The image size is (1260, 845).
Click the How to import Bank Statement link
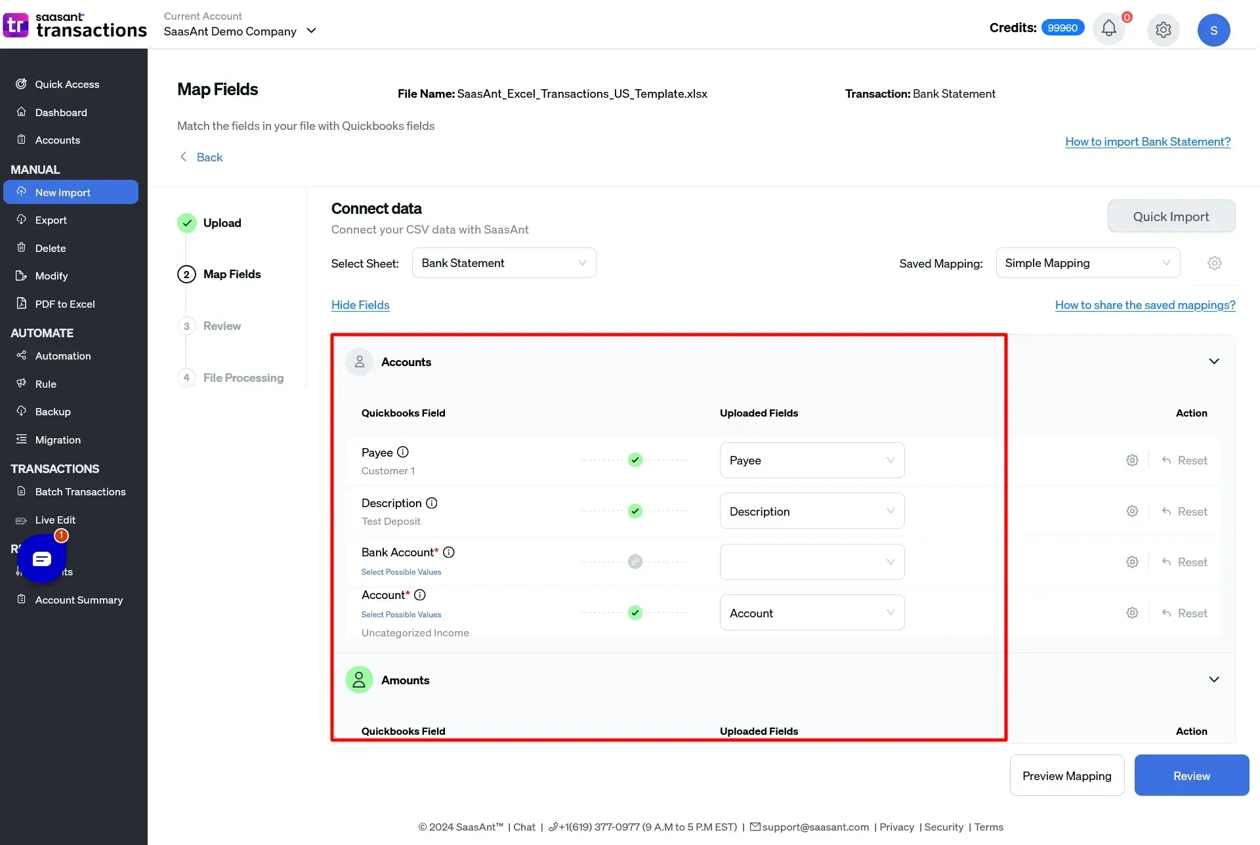pyautogui.click(x=1148, y=142)
